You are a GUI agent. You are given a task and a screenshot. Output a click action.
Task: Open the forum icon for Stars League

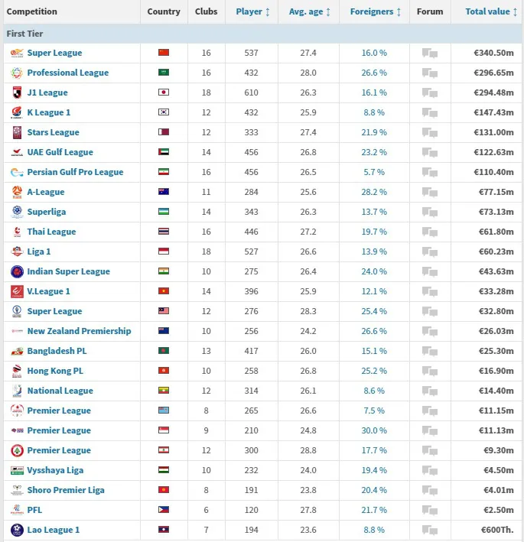[x=430, y=132]
